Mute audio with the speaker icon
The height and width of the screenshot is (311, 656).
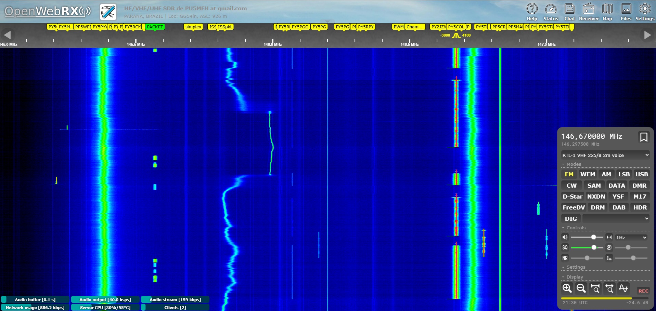(x=565, y=237)
